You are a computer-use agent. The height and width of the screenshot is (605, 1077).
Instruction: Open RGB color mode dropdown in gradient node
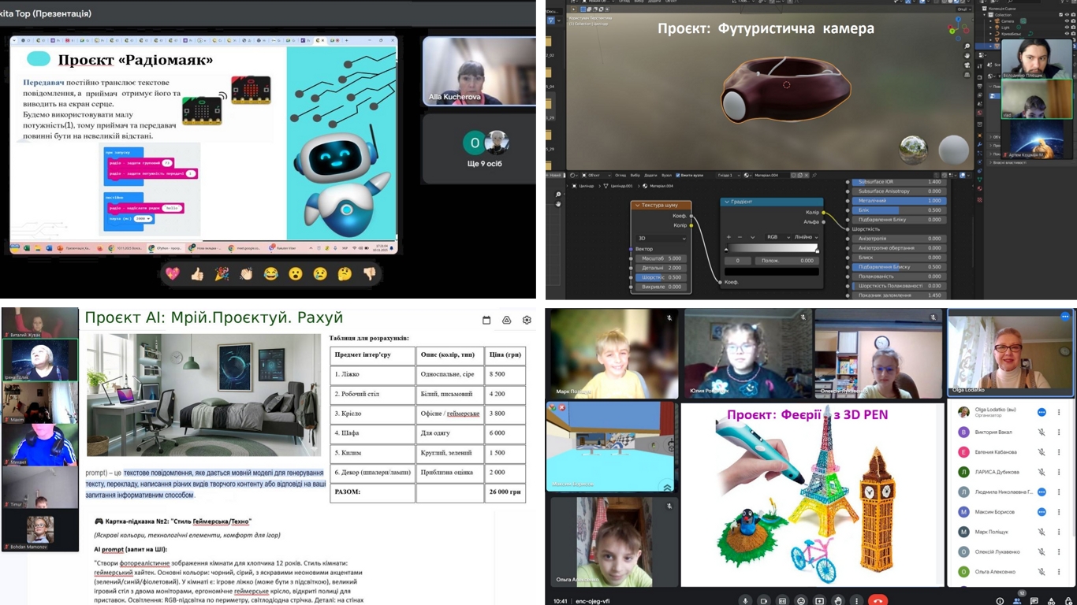(x=777, y=237)
